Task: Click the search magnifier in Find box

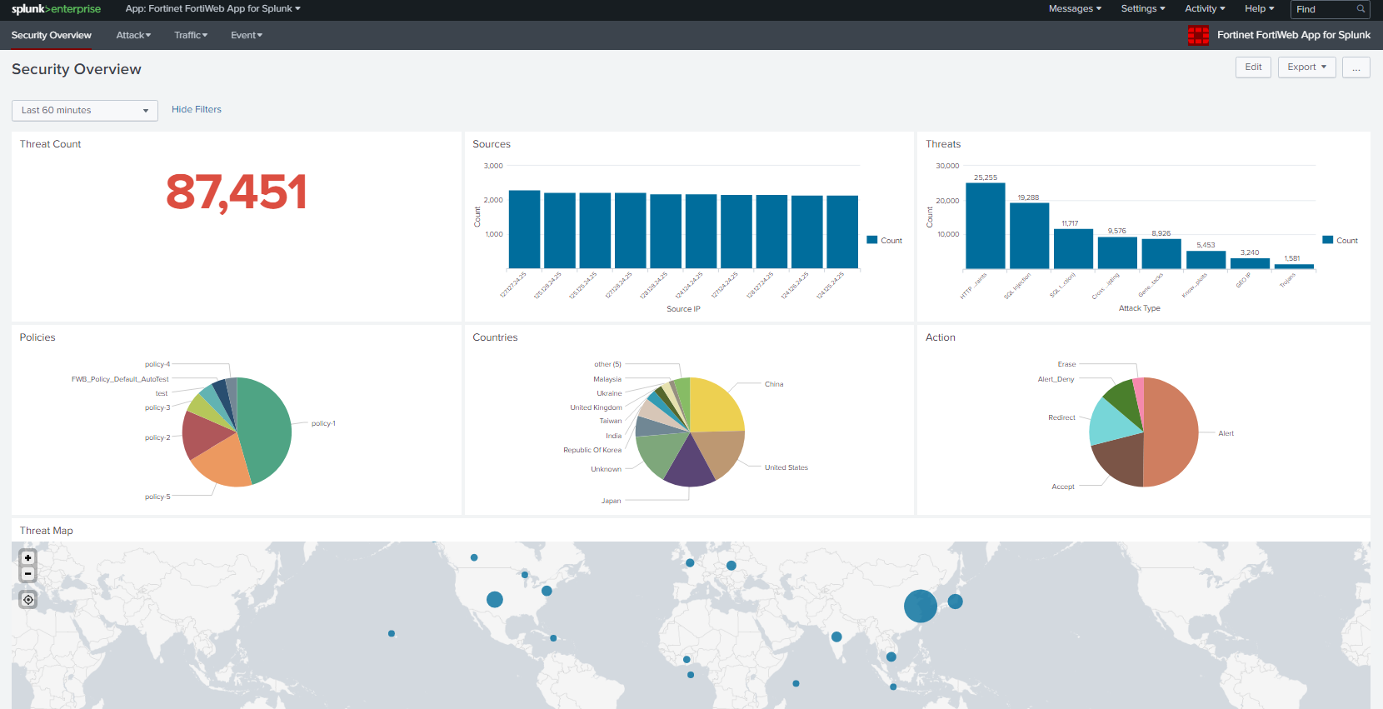Action: pos(1361,9)
